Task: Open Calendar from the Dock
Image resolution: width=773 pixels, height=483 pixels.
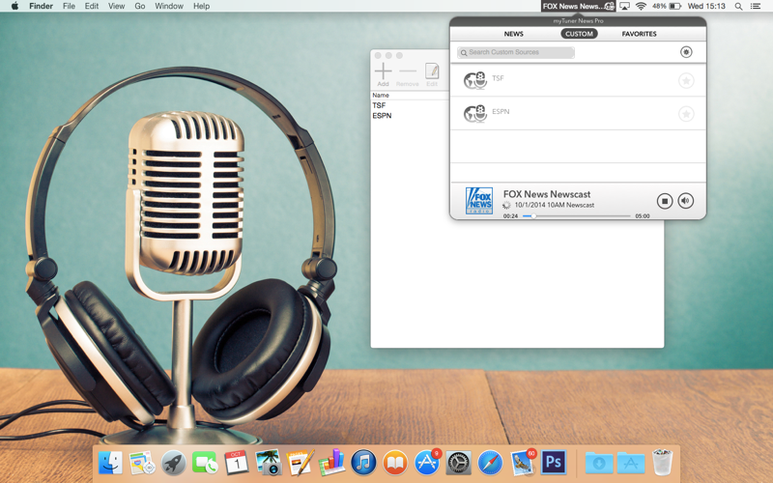Action: (237, 463)
